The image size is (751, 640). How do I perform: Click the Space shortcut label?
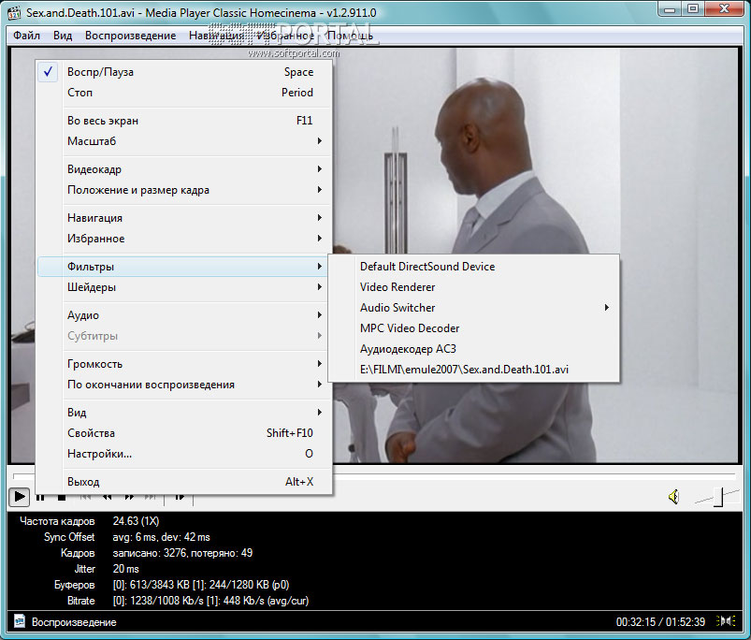299,72
